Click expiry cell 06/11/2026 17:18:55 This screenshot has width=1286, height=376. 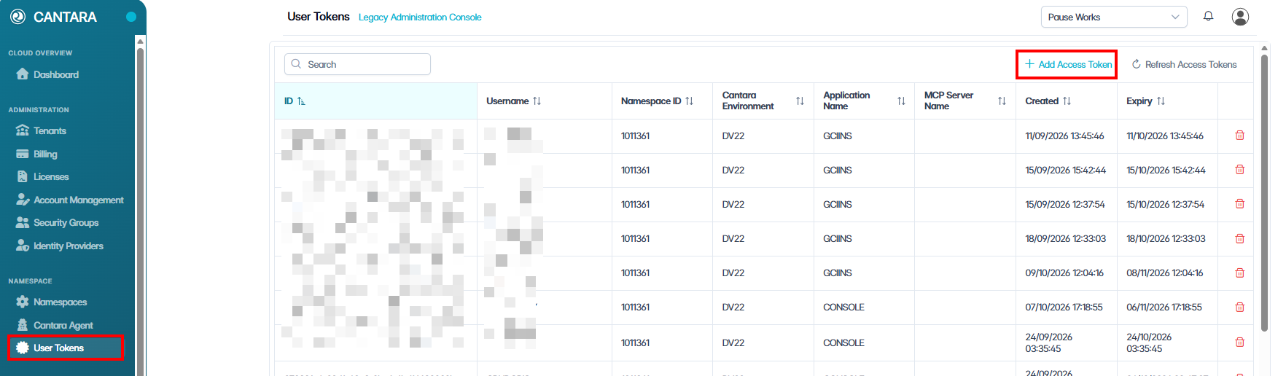(1164, 308)
